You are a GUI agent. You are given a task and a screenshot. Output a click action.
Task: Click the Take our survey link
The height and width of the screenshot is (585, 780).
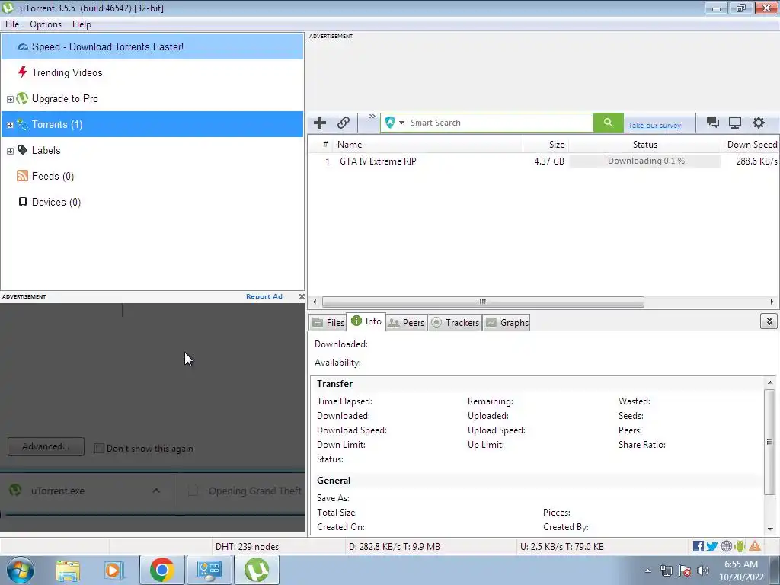click(x=654, y=126)
